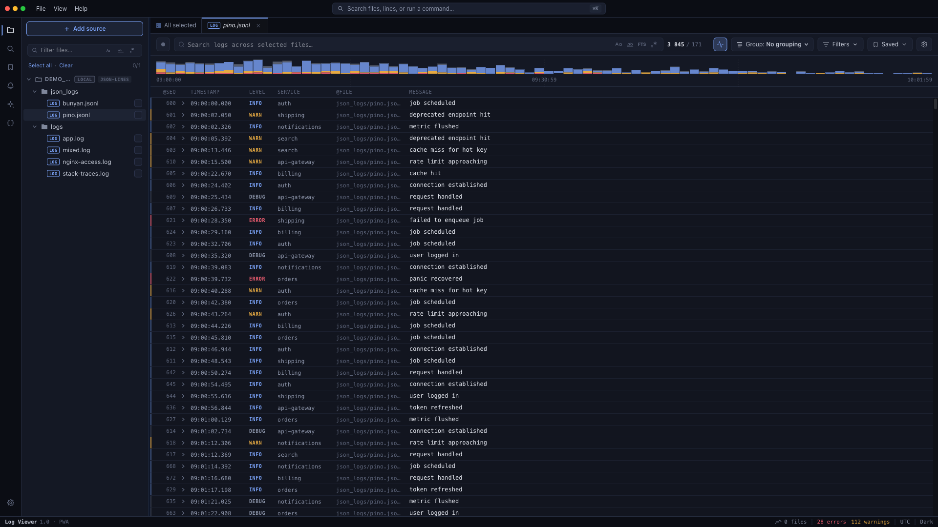Click the DEMO root folder icon
This screenshot has height=527, width=938.
pyautogui.click(x=39, y=80)
